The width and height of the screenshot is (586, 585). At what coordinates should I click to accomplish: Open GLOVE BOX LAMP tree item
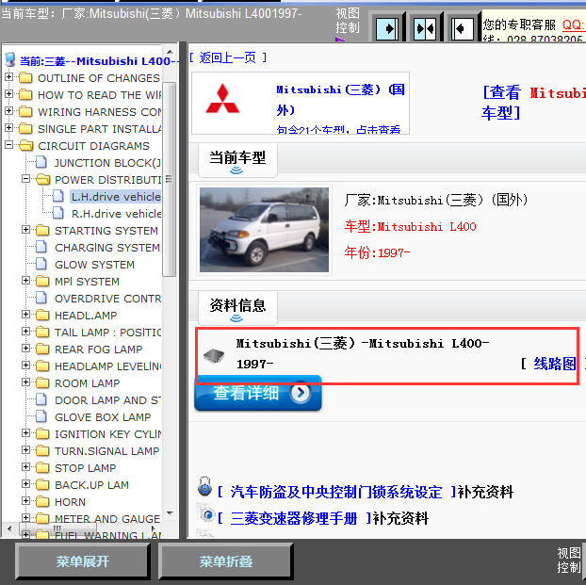[103, 416]
